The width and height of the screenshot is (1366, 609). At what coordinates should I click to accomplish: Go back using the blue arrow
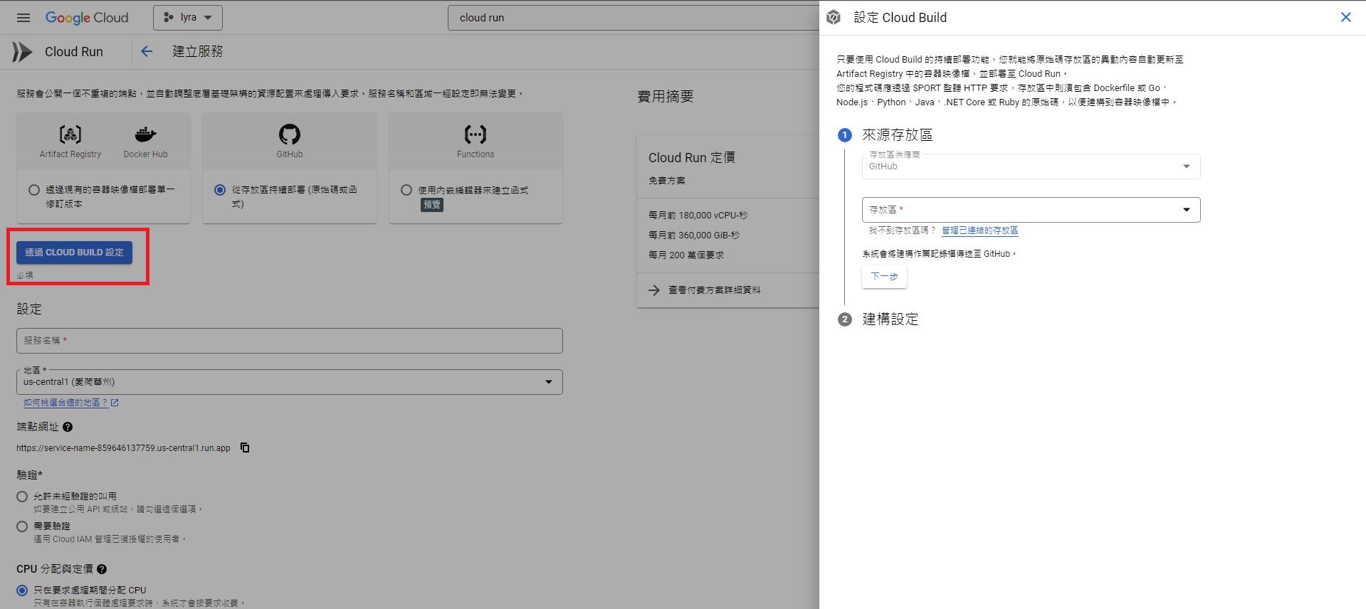[147, 51]
